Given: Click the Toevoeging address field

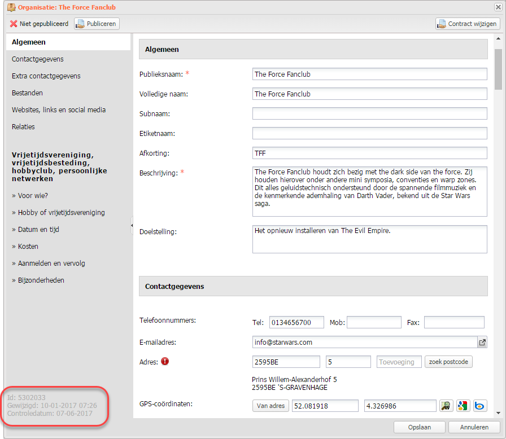Looking at the screenshot, I should click(399, 362).
